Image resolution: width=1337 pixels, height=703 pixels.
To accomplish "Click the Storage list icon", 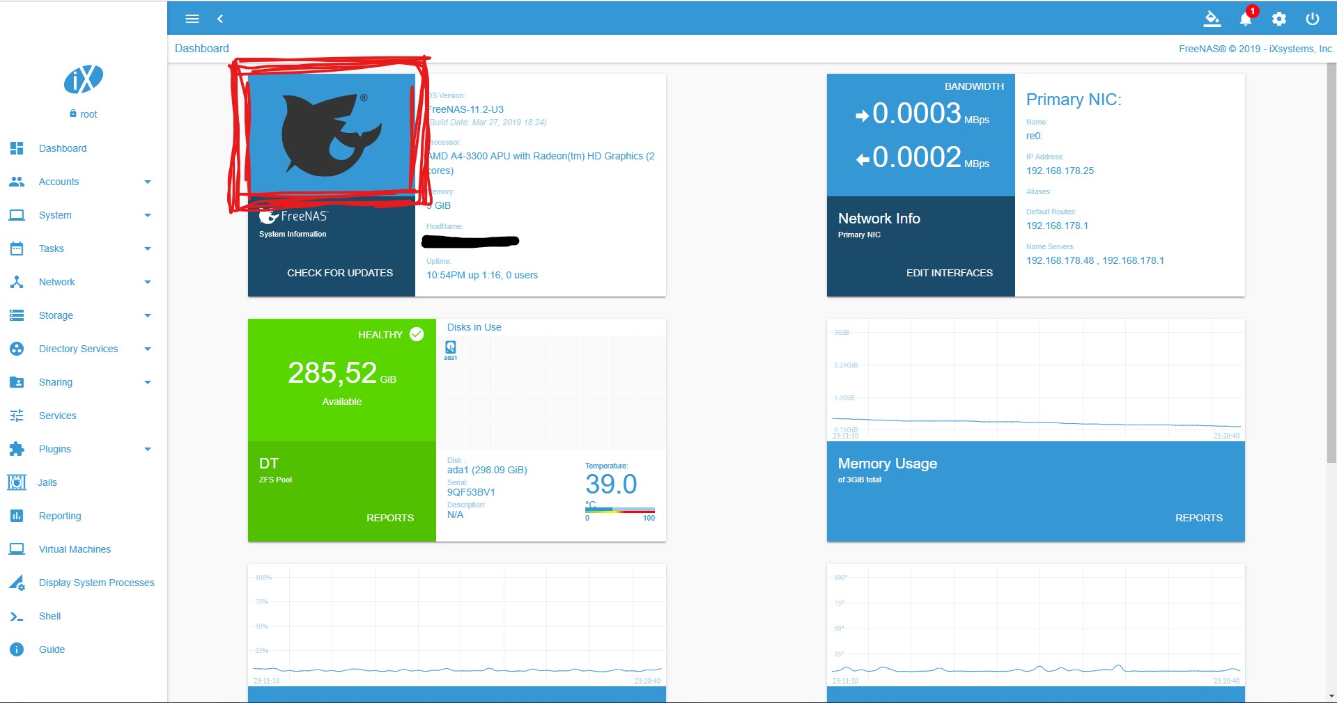I will (x=17, y=315).
